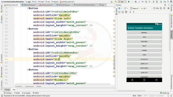This screenshot has width=173, height=97.
Task: Click the Run with Coverage icon
Action: pyautogui.click(x=139, y=2)
